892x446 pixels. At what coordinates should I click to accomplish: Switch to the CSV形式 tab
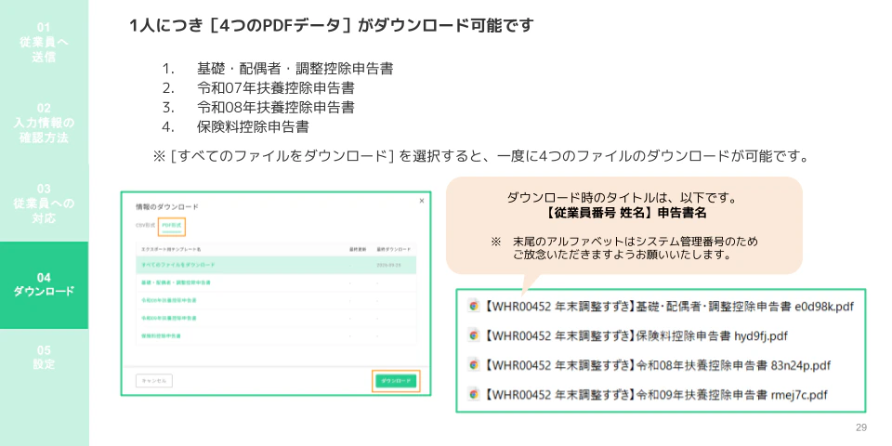coord(145,226)
